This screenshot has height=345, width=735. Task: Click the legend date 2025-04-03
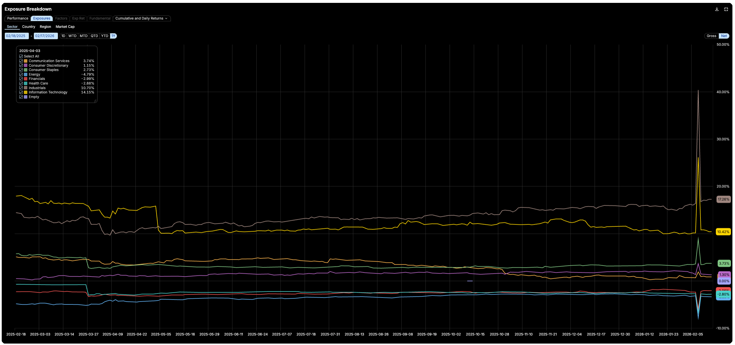click(x=30, y=51)
